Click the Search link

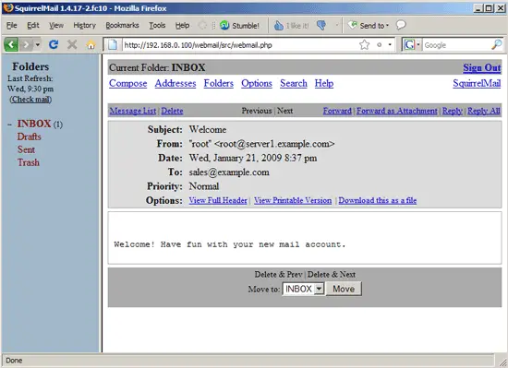click(294, 83)
